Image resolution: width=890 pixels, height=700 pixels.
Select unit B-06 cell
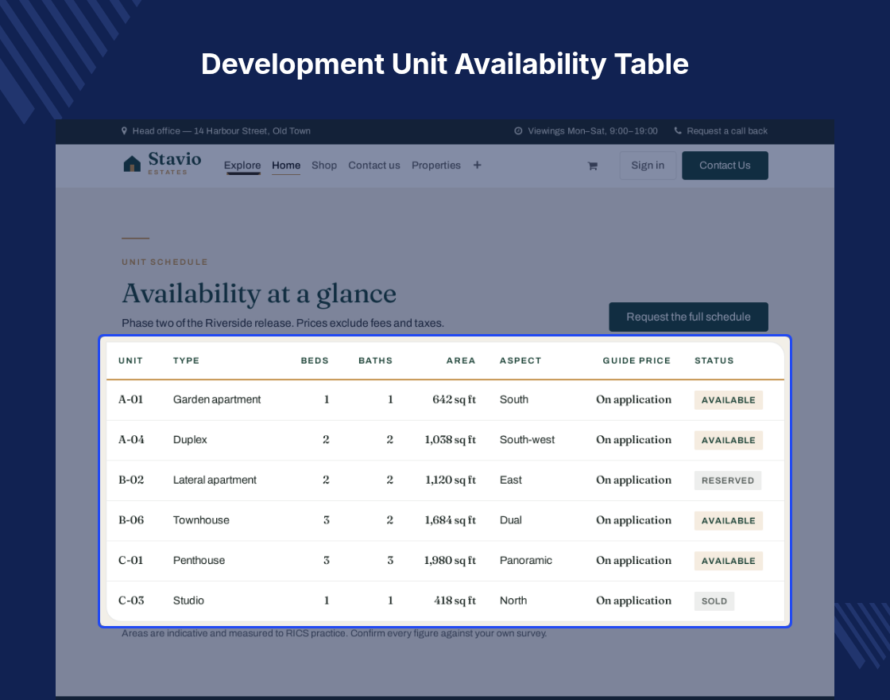131,520
